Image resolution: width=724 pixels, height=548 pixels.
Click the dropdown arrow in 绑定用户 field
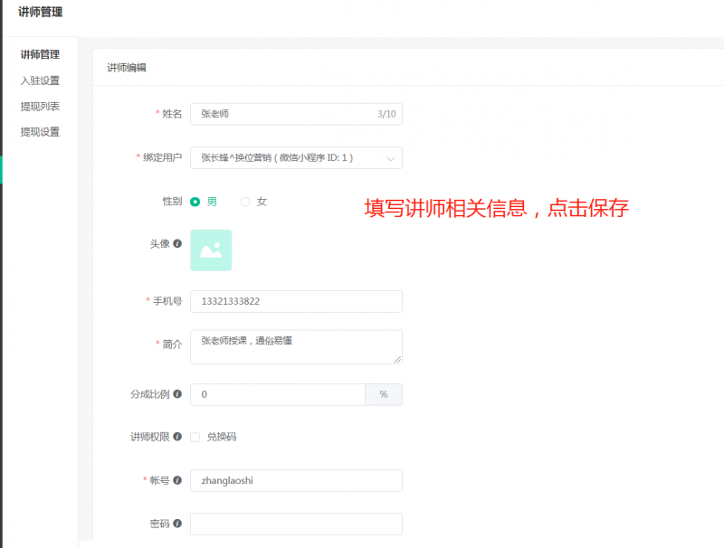point(390,159)
